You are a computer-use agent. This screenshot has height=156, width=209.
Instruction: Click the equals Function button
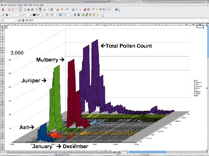[x=27, y=20]
